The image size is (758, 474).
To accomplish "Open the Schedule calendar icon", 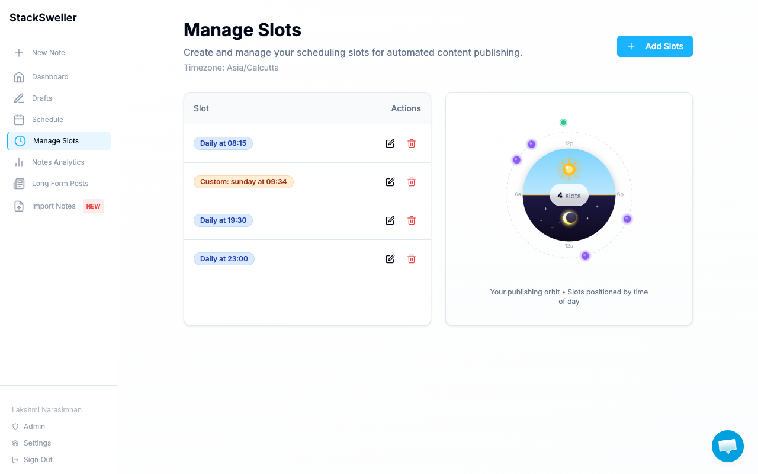I will click(18, 119).
